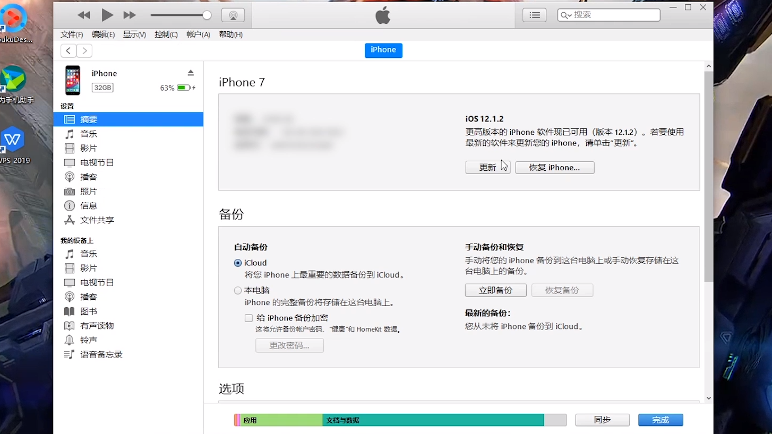Select the iCloud backup radio button
772x434 pixels.
(x=238, y=263)
